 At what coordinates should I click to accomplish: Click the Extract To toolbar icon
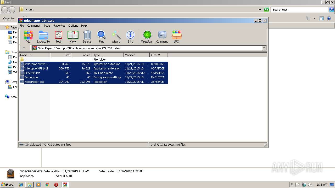[x=43, y=37]
